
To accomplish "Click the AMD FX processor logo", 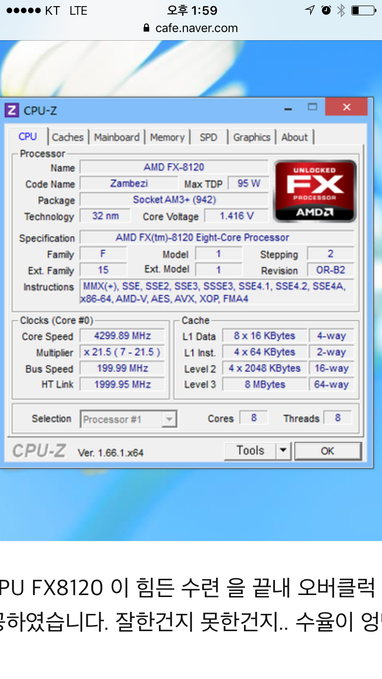I will [x=315, y=191].
